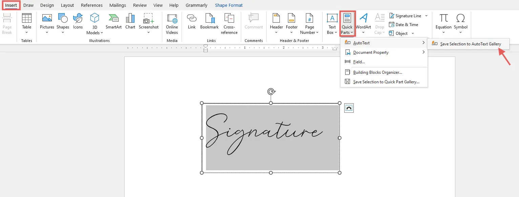This screenshot has width=519, height=197.
Task: Insert a Table
Action: point(26,20)
